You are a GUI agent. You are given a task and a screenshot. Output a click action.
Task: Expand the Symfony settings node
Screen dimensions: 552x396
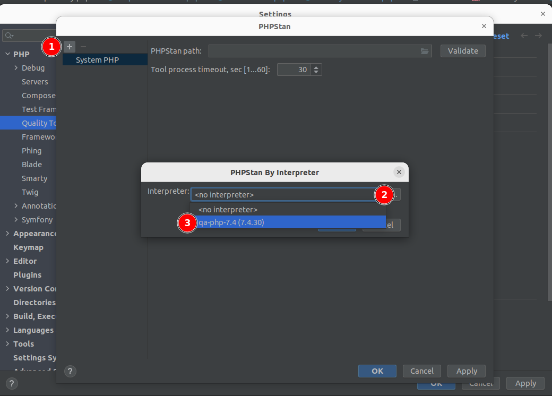(x=16, y=219)
